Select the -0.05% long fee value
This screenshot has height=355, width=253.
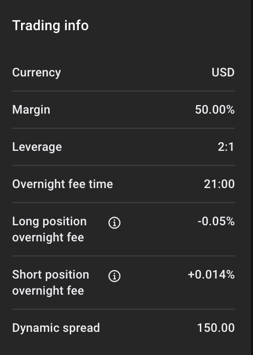coord(216,221)
